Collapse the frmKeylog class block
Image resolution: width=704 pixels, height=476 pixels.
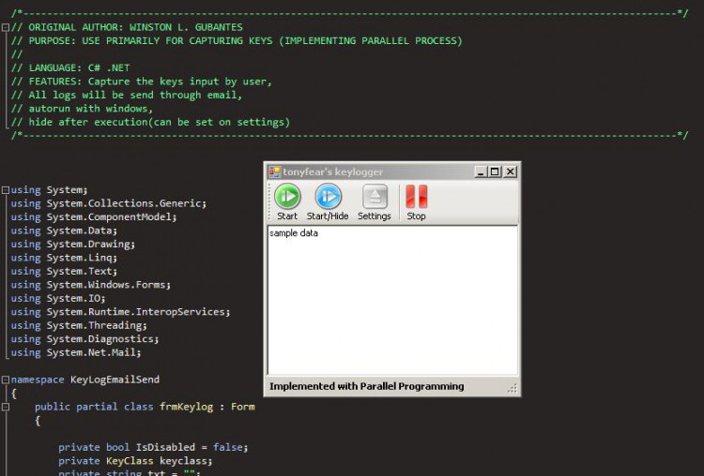click(x=6, y=408)
